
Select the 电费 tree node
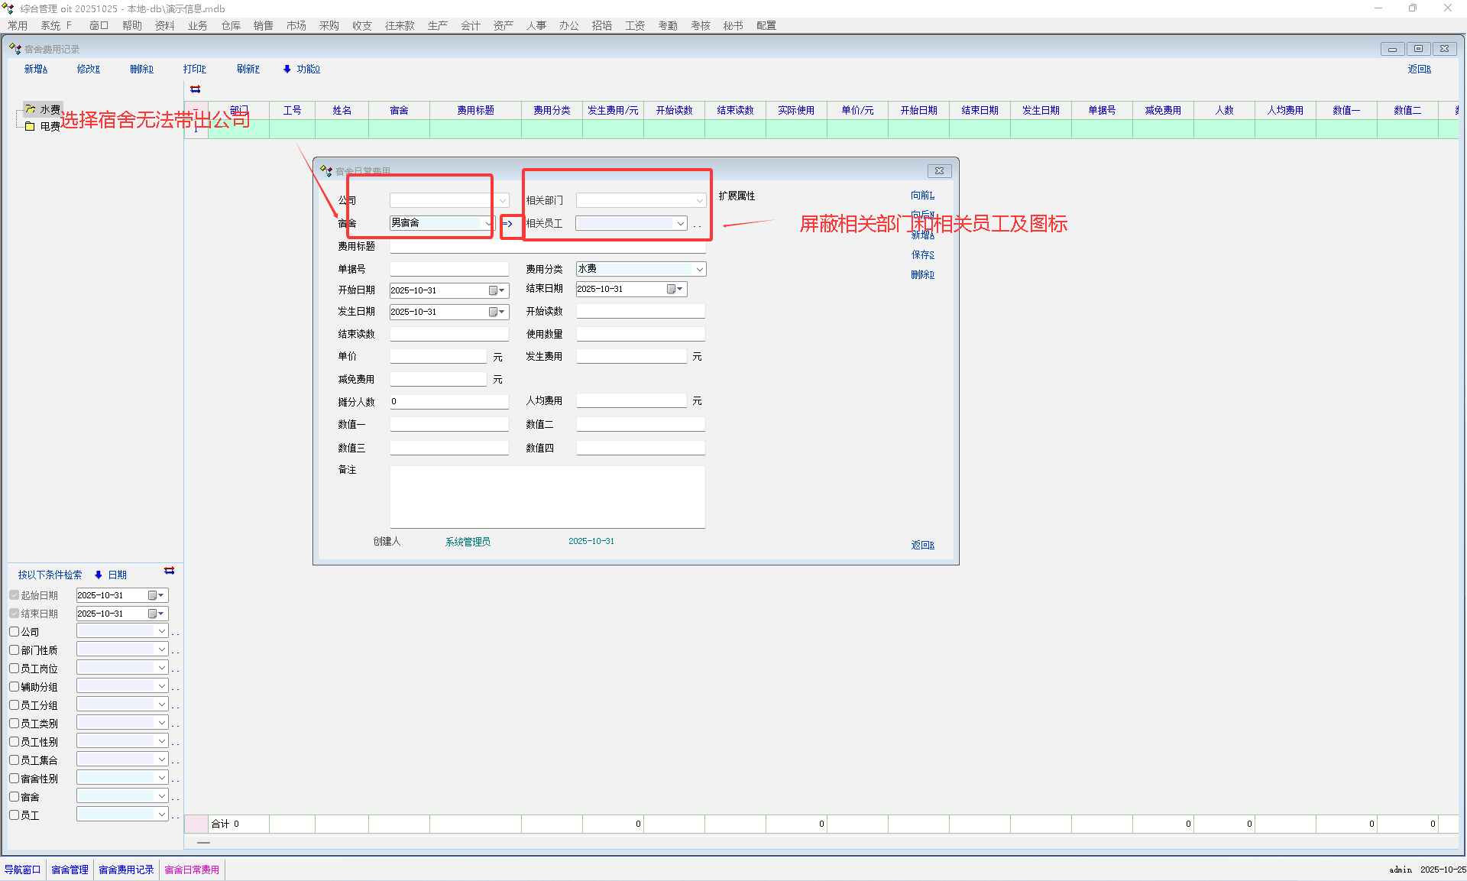(50, 127)
